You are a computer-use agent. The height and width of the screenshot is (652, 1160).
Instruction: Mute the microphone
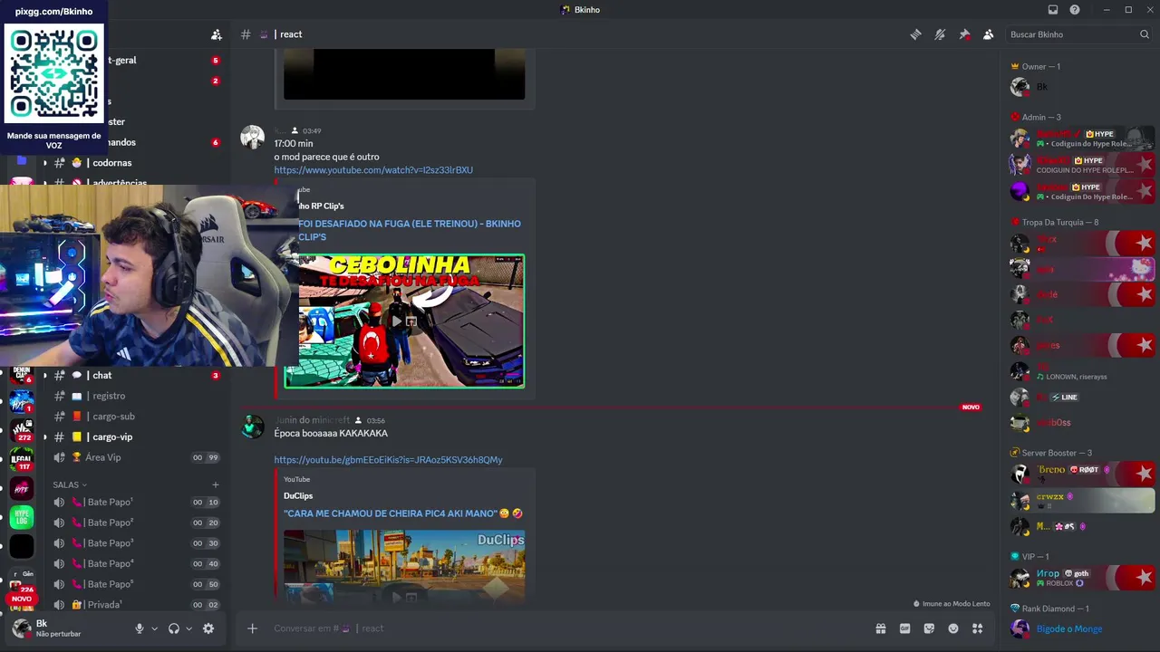140,628
